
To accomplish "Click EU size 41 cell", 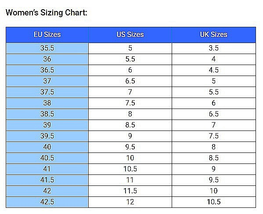I will 47,169.
